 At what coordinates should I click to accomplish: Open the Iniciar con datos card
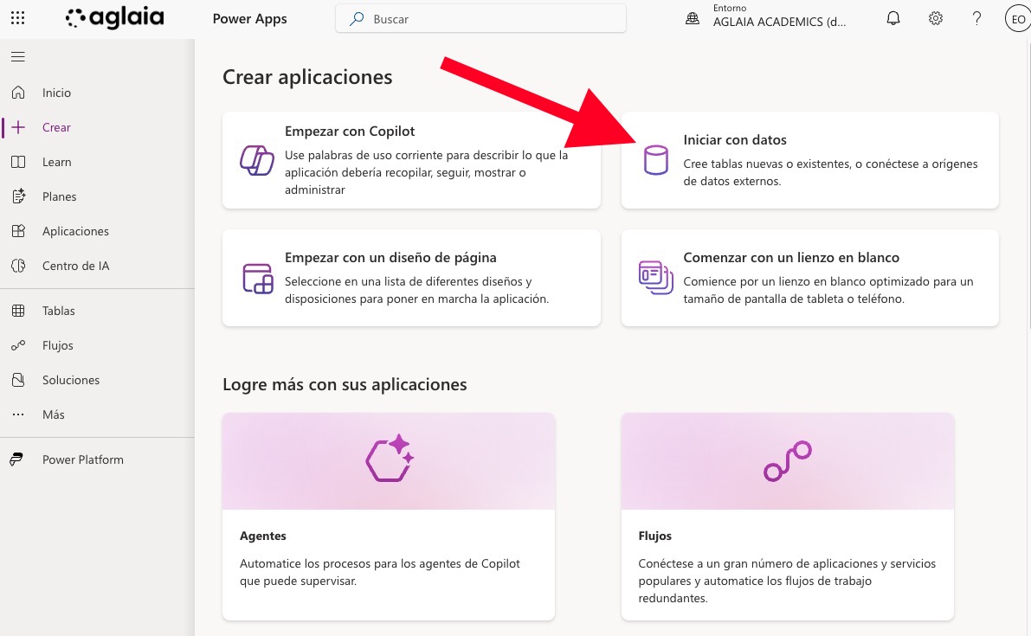[809, 160]
